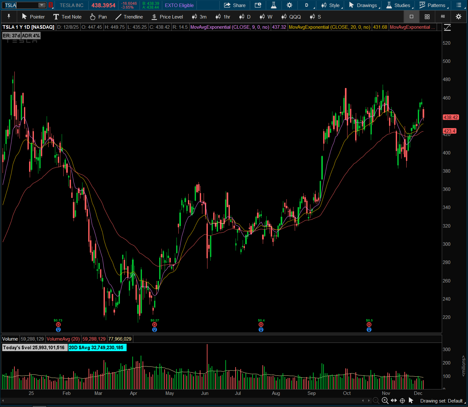Click the TSLA symbol input field

pos(20,5)
